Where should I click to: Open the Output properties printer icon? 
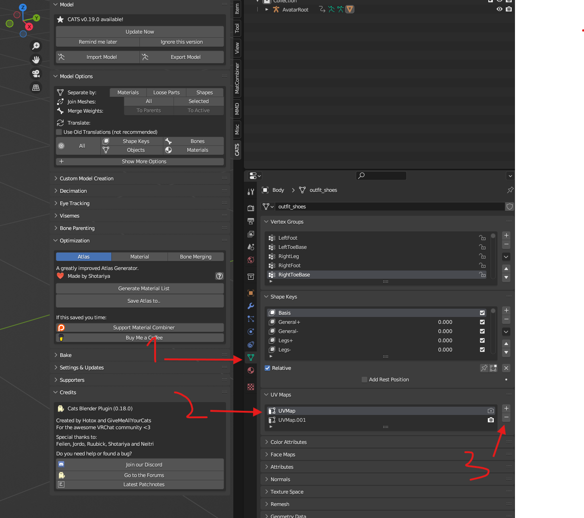tap(251, 221)
